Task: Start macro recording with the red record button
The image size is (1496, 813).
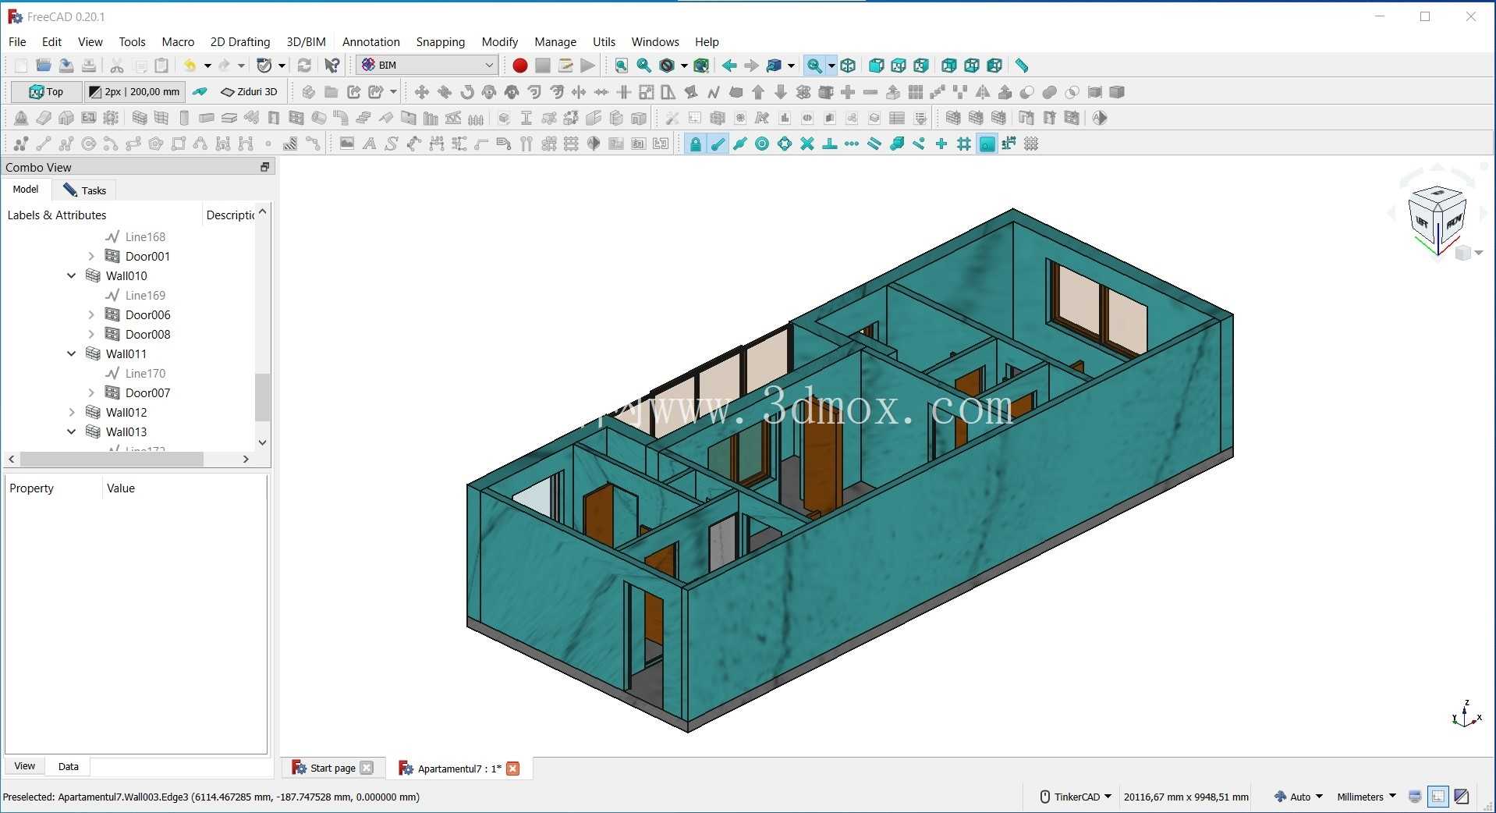Action: click(x=519, y=66)
